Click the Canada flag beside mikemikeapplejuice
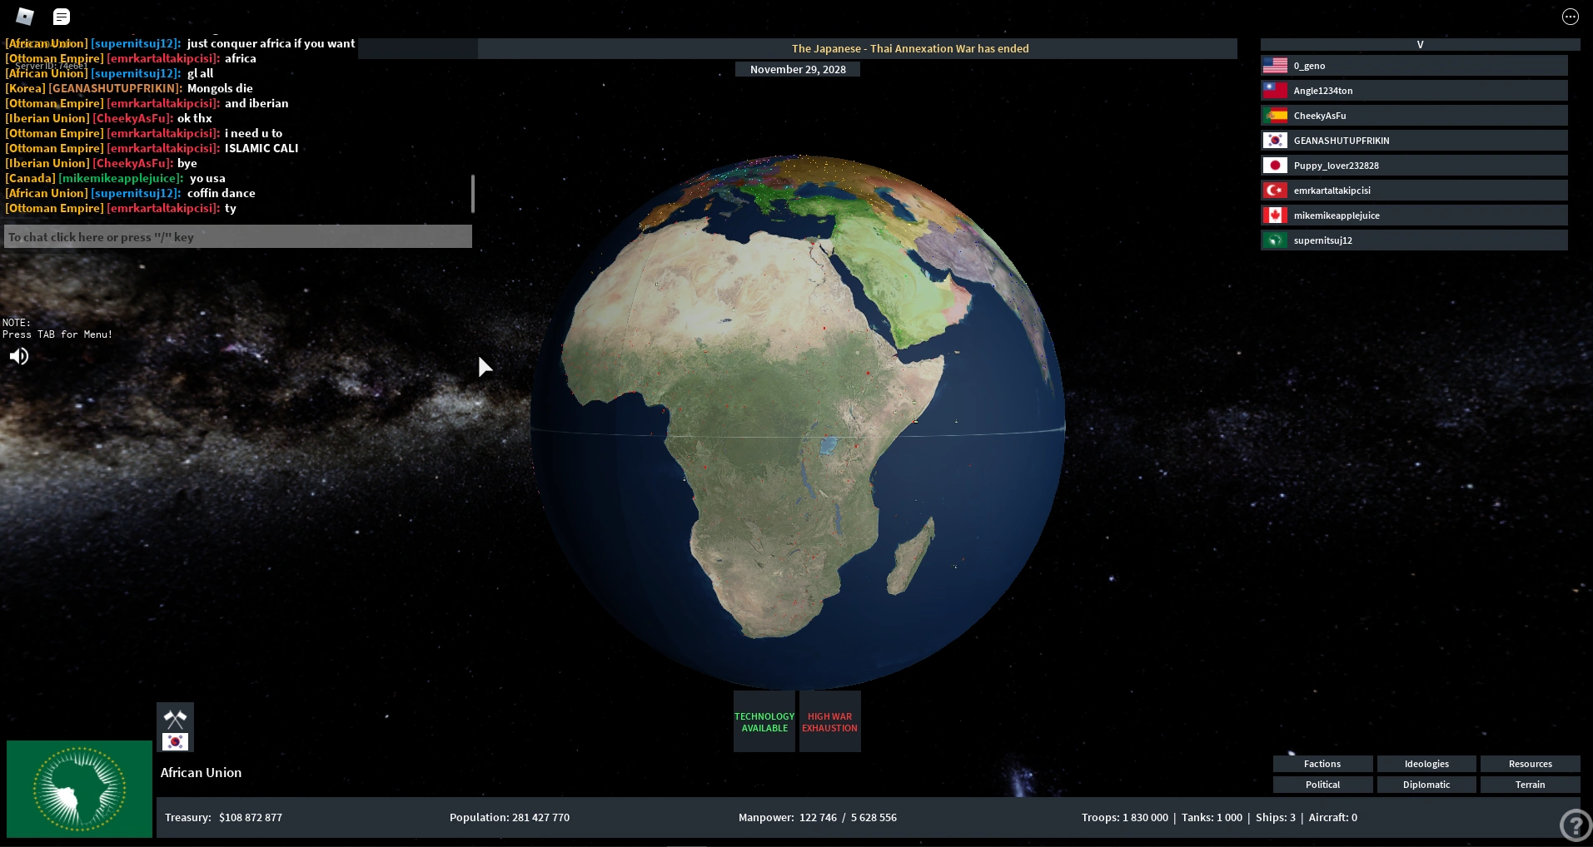 1275,215
